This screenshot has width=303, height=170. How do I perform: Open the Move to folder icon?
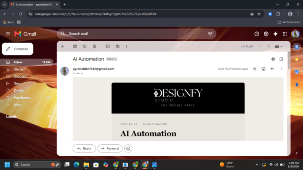pyautogui.click(x=117, y=46)
